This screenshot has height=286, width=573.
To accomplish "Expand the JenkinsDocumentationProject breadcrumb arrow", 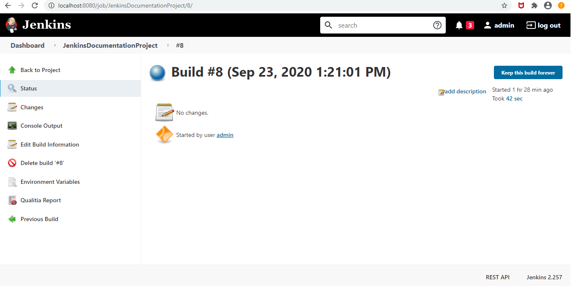I will pyautogui.click(x=168, y=46).
